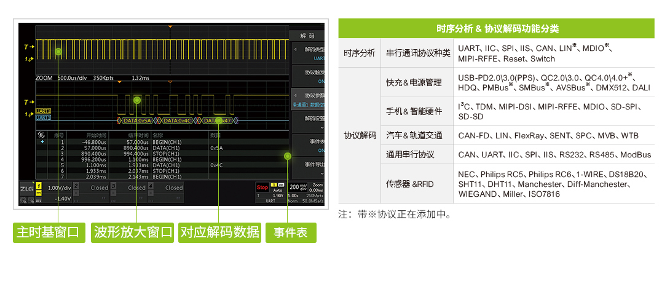Click ZOOM 500.0us/div label
Image resolution: width=670 pixels, height=289 pixels.
[x=61, y=78]
